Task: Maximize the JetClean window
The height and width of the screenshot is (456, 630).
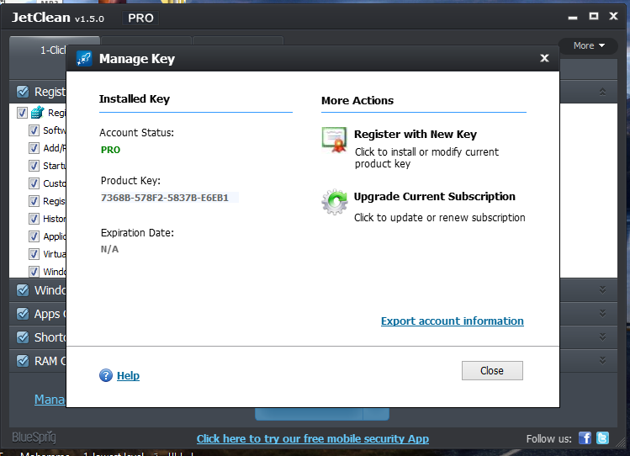Action: (594, 16)
